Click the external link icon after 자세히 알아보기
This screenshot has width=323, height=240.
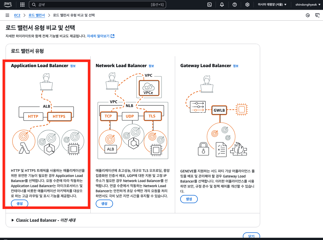pos(113,36)
